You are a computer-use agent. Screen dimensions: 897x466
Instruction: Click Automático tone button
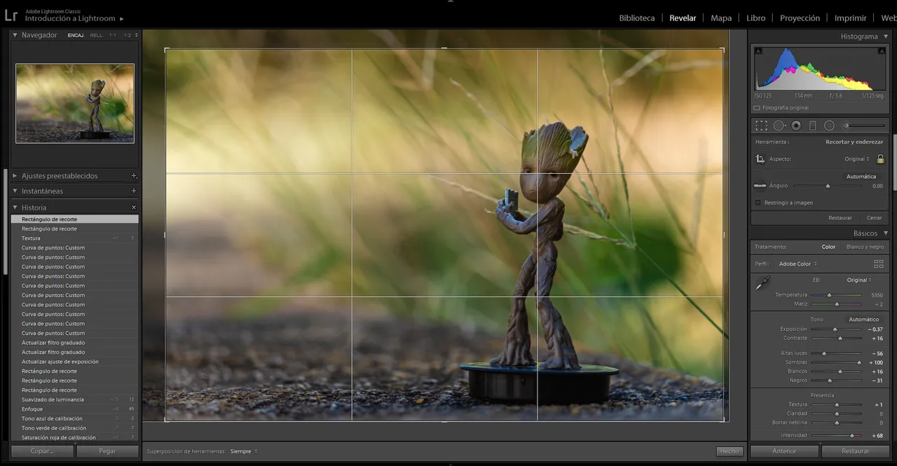[x=863, y=320]
